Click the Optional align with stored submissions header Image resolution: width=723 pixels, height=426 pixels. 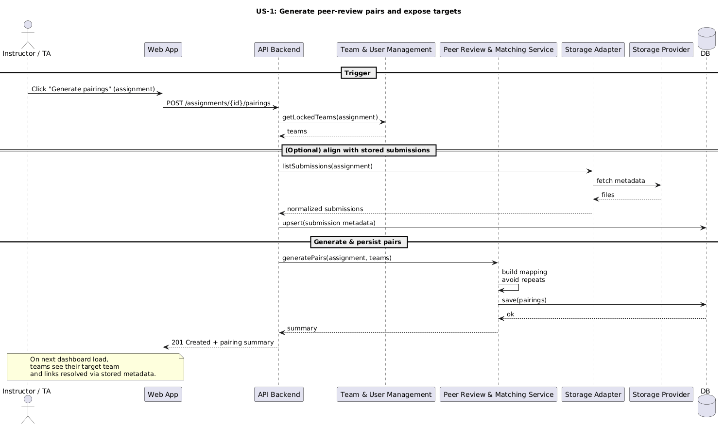(359, 150)
